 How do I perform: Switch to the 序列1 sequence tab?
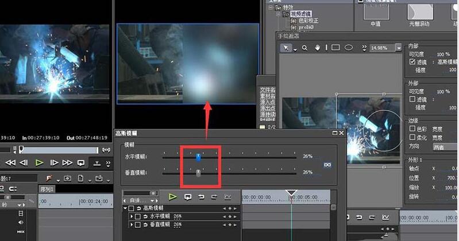click(47, 189)
